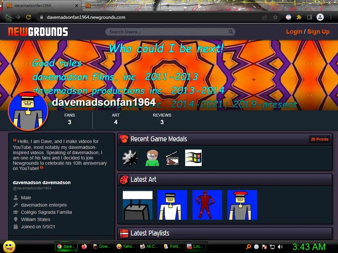338x253 pixels.
Task: Click the address bar URL
Action: point(86,17)
